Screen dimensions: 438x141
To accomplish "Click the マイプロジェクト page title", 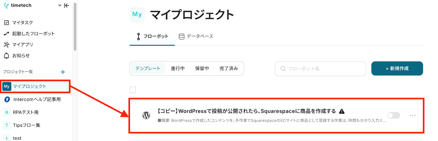I will click(192, 15).
